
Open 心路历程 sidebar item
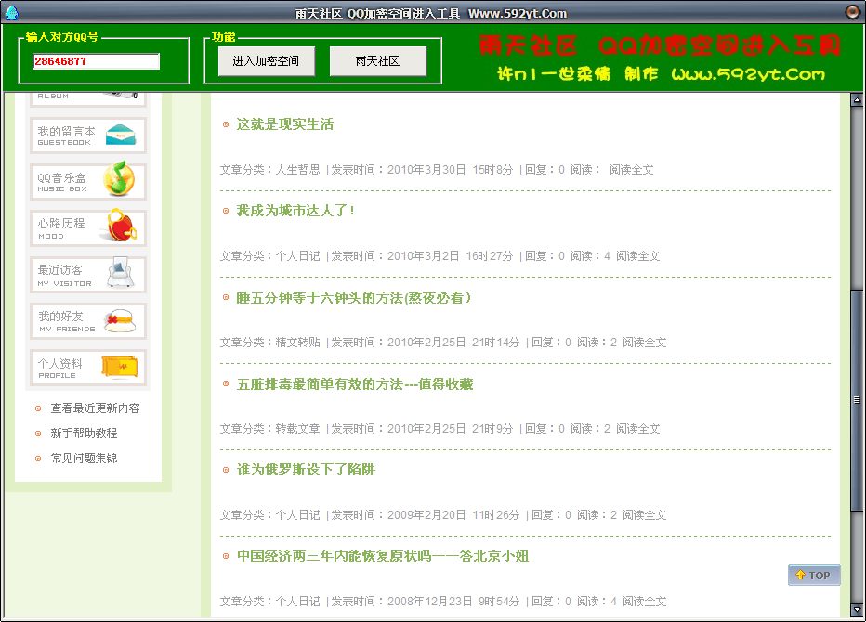(88, 228)
